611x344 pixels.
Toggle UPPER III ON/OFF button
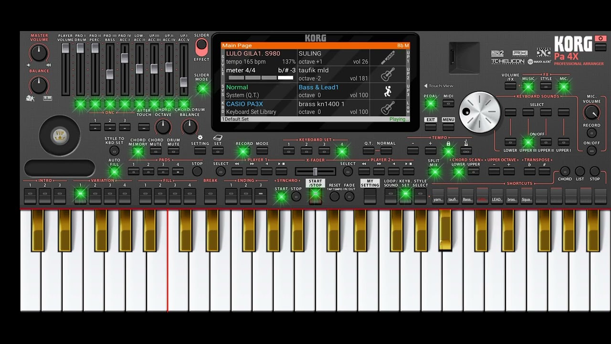coord(528,142)
